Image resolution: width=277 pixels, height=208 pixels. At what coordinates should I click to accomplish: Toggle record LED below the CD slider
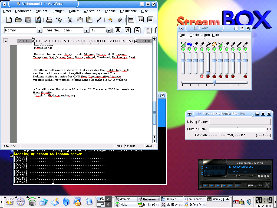pyautogui.click(x=214, y=77)
